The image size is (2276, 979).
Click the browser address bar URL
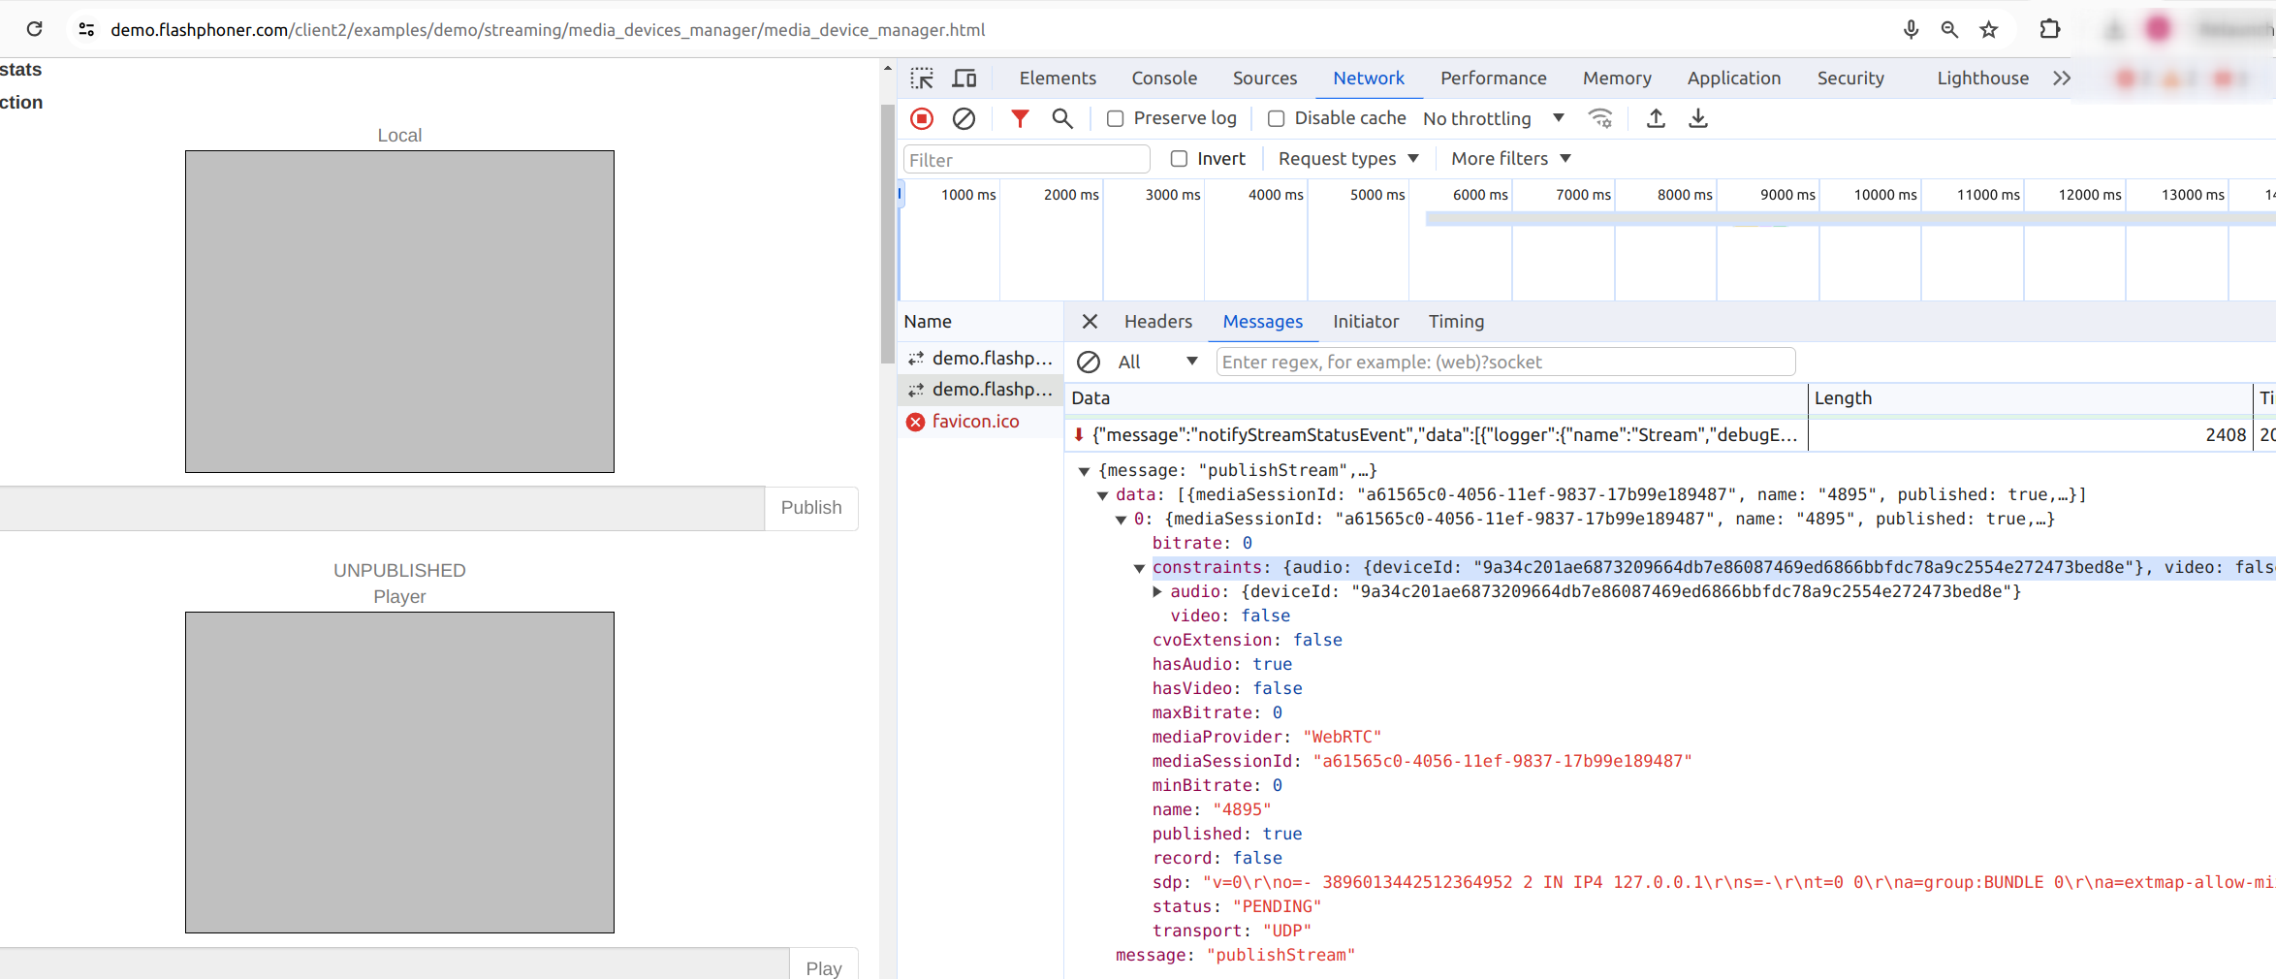coord(548,30)
